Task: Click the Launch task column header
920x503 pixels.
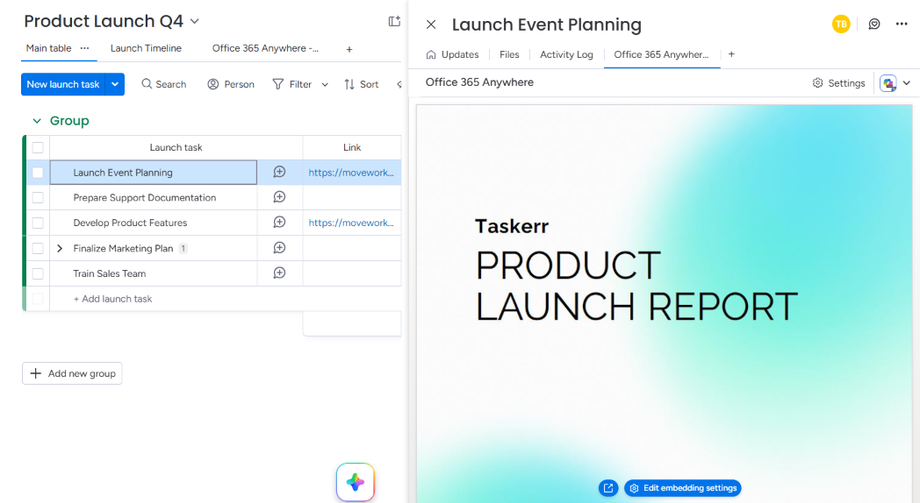Action: coord(176,147)
